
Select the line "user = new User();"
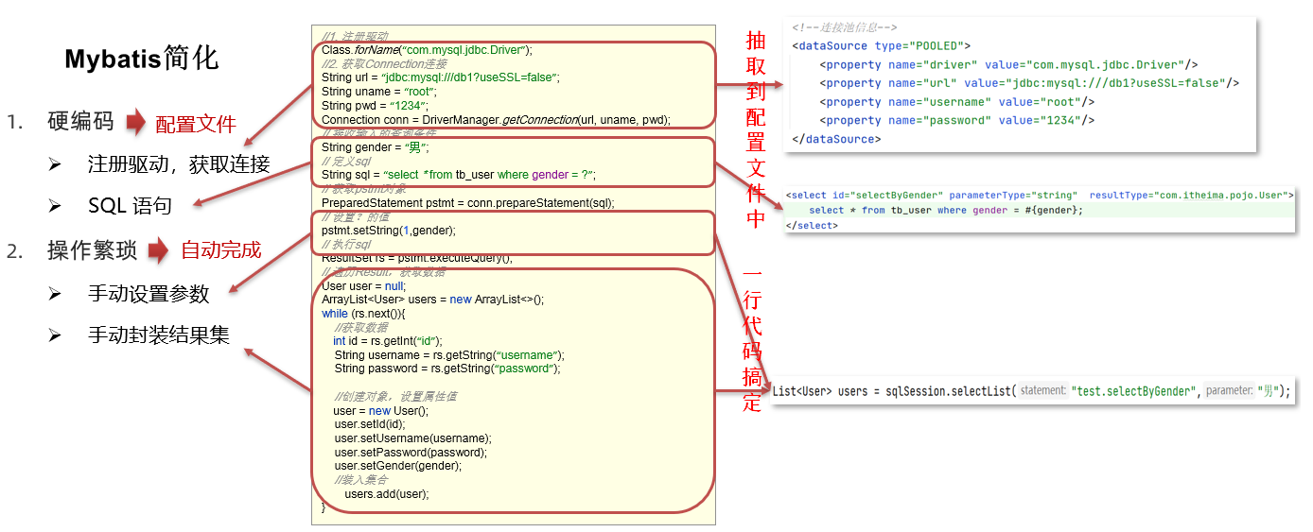click(380, 411)
